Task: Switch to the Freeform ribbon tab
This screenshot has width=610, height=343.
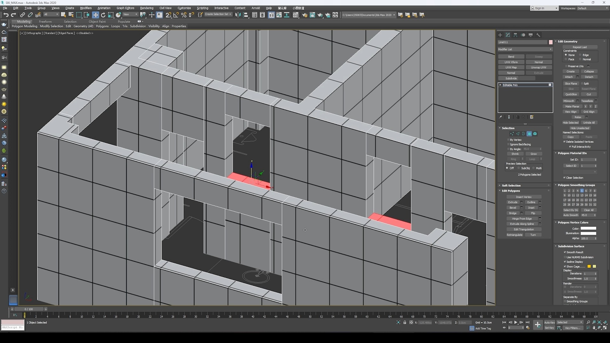Action: coord(45,22)
